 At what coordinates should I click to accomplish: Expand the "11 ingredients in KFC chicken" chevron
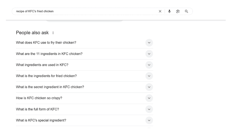[x=149, y=54]
